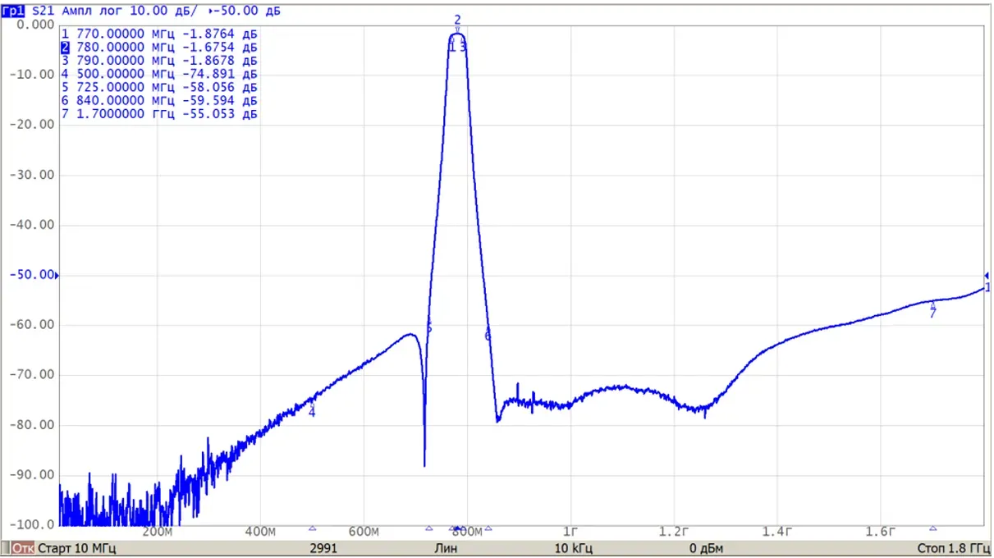Click the 2991 sweep points field
This screenshot has width=994, height=558.
323,548
